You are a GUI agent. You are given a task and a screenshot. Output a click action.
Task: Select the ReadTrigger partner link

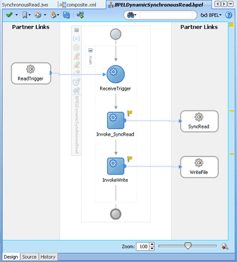31,73
